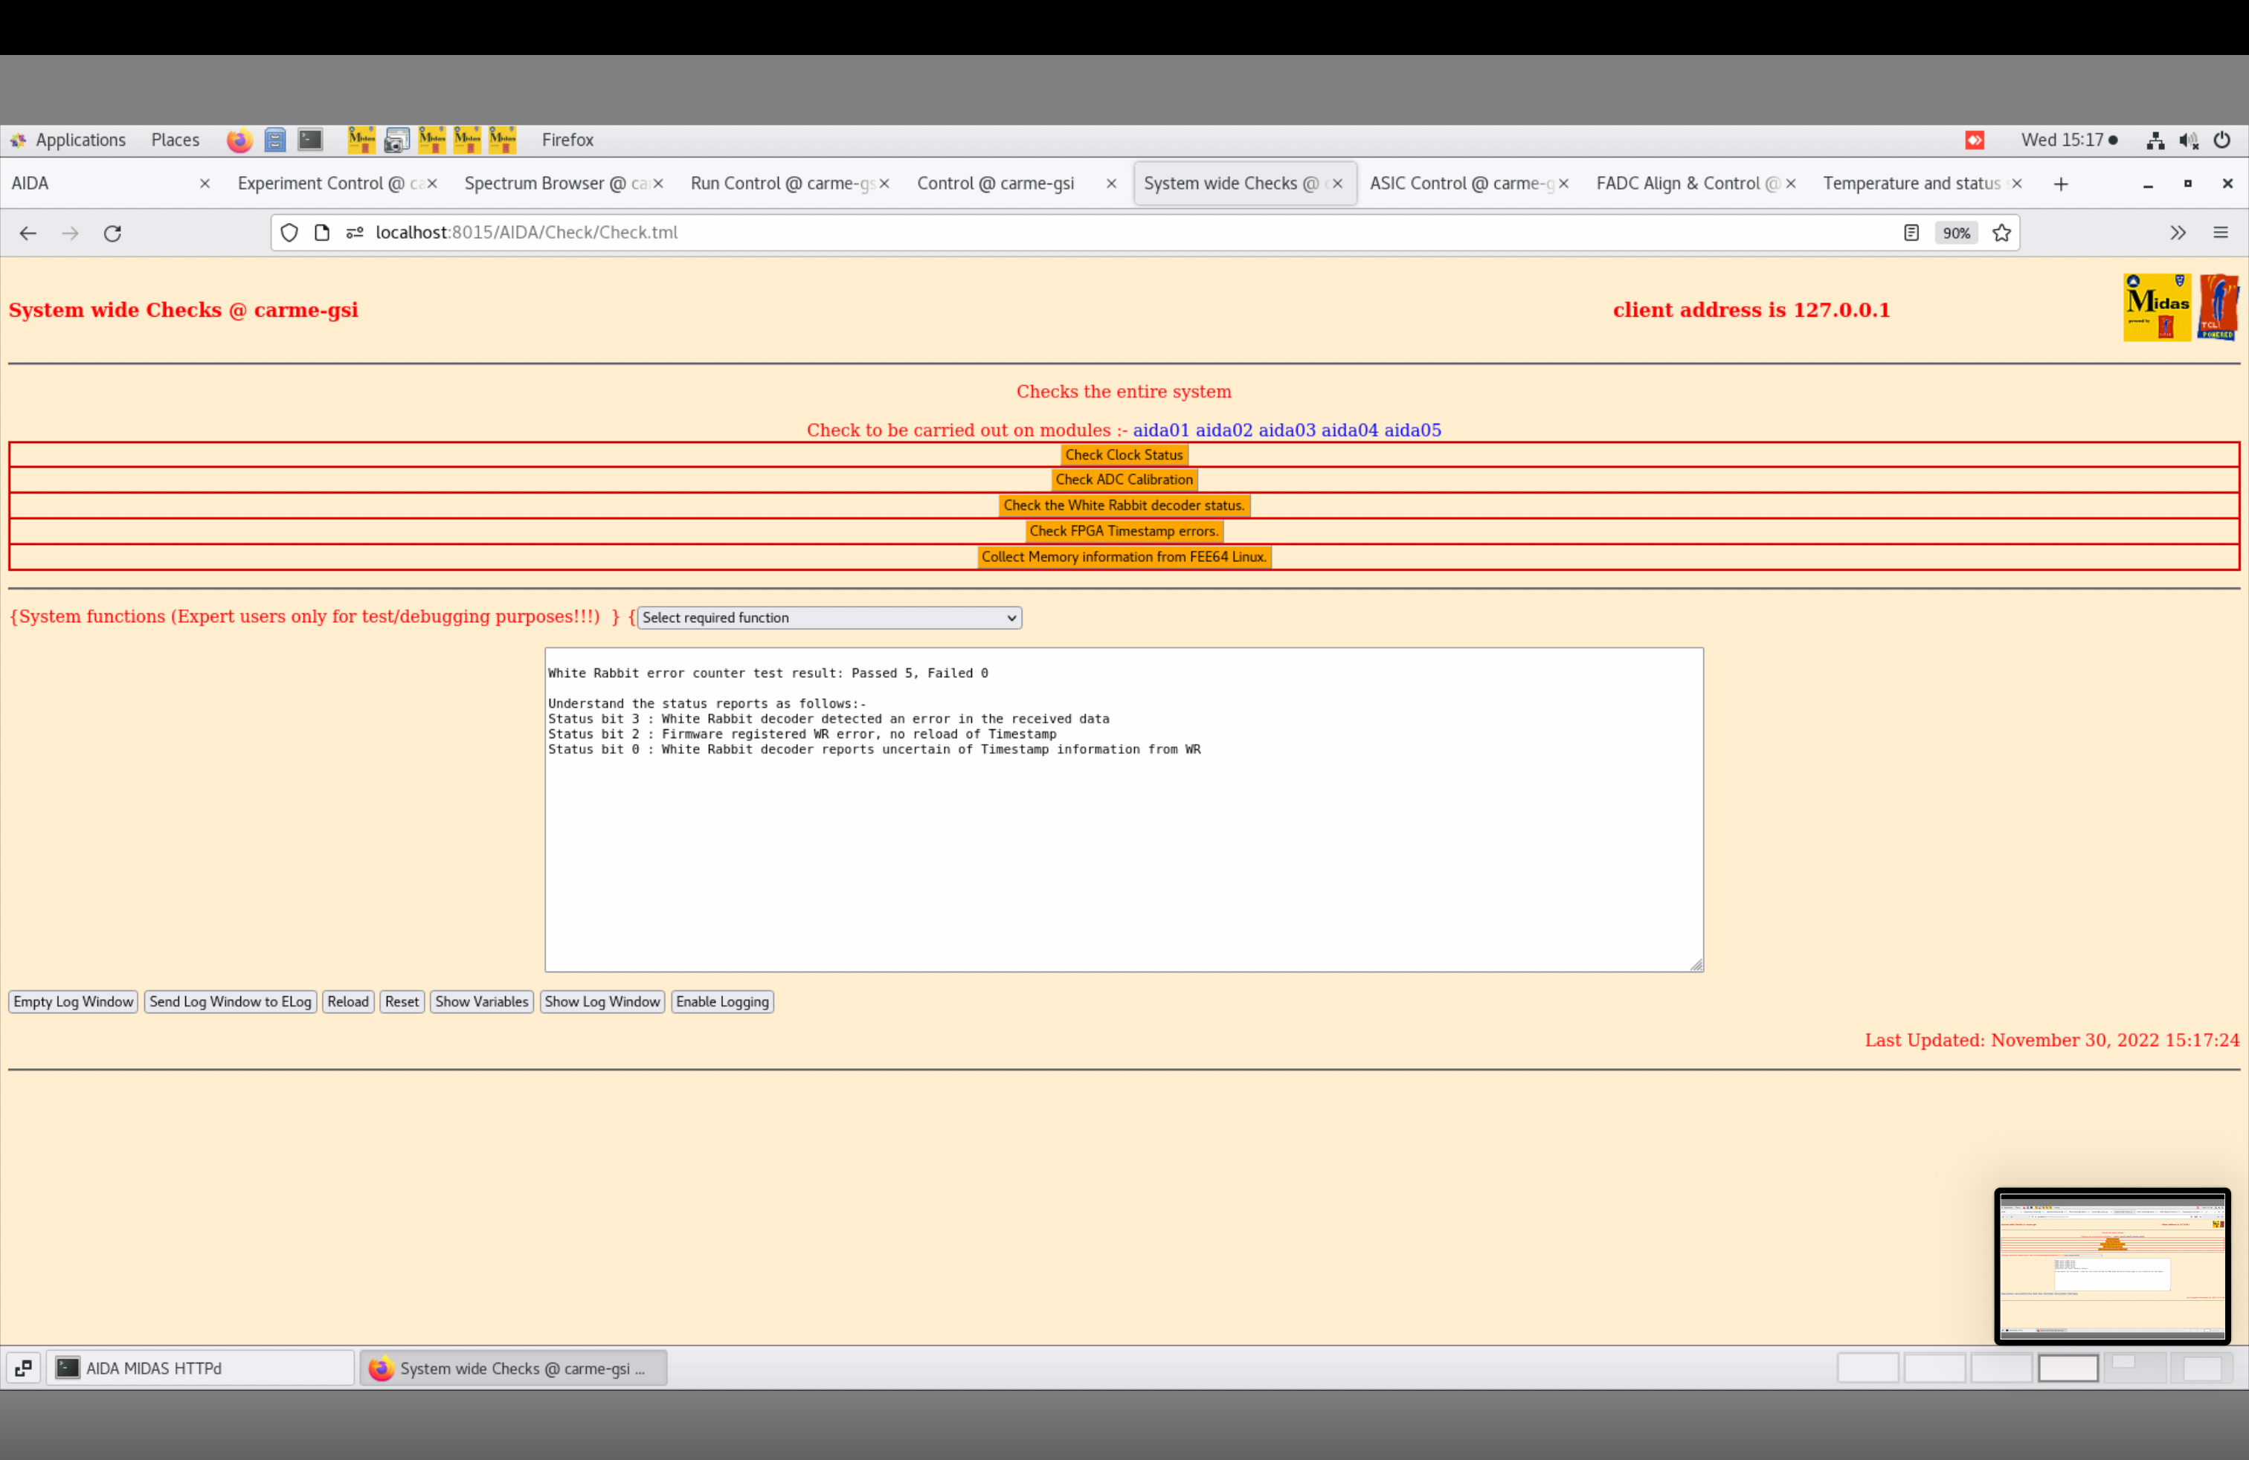
Task: Toggle reader view icon in address bar
Action: [1911, 233]
